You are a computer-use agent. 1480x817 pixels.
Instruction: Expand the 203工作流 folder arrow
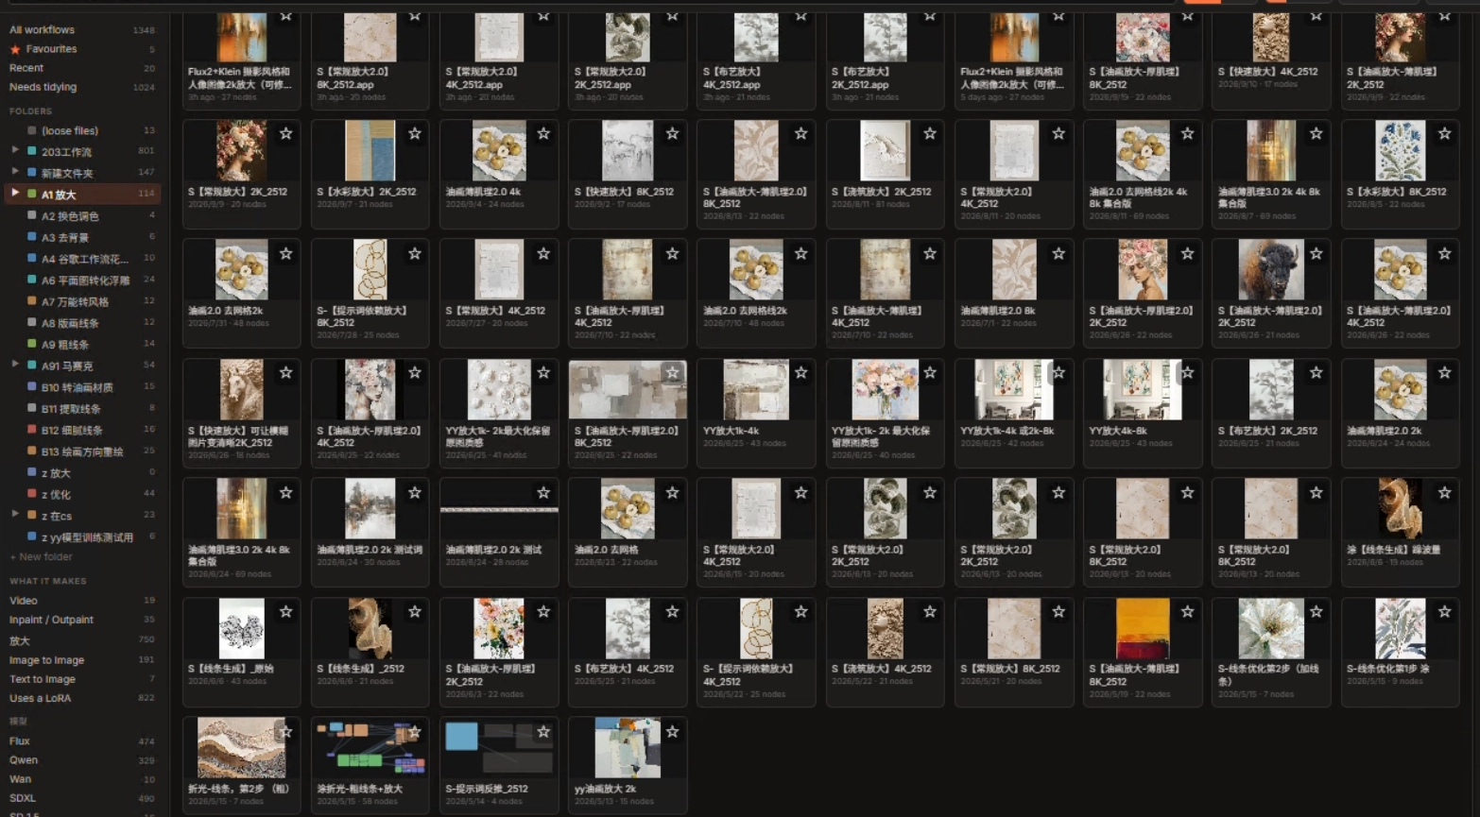tap(14, 150)
